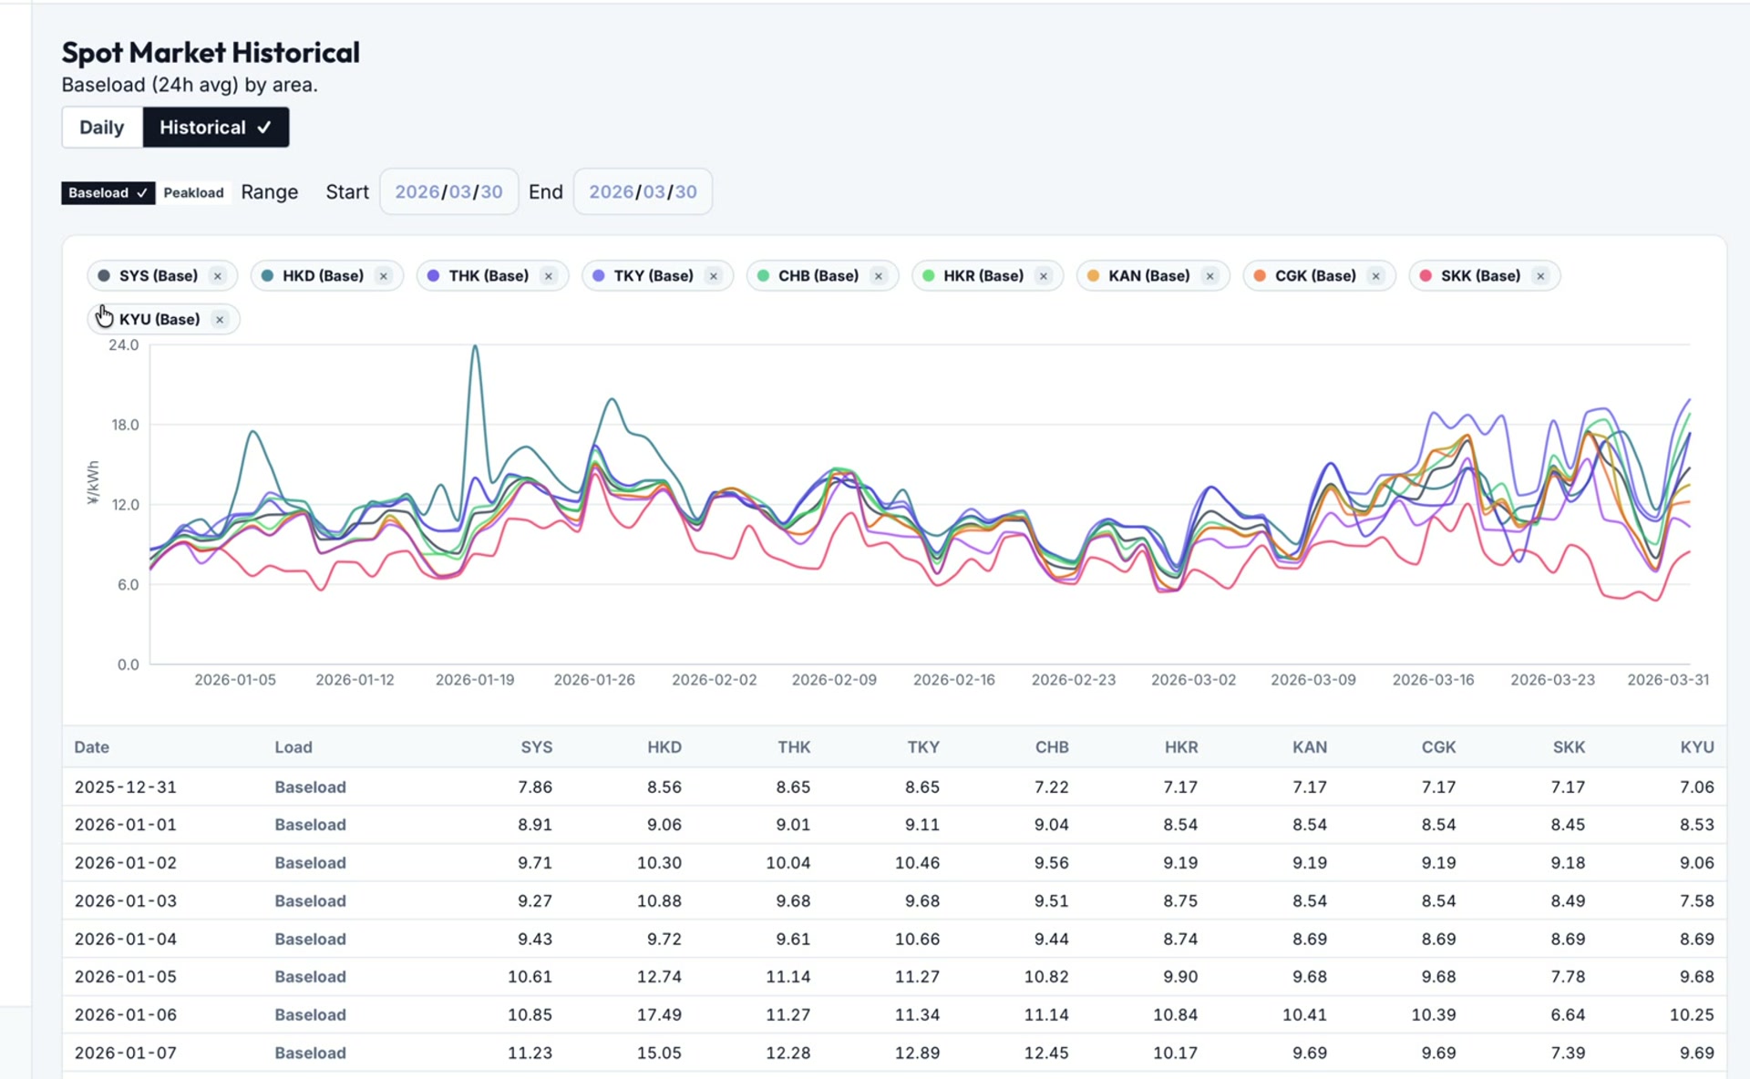Toggle the Baseload option off
Image resolution: width=1750 pixels, height=1079 pixels.
tap(108, 192)
